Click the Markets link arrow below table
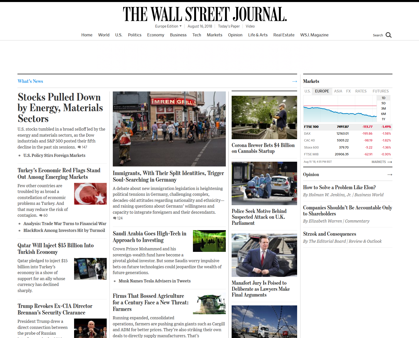The image size is (419, 338). pyautogui.click(x=390, y=162)
